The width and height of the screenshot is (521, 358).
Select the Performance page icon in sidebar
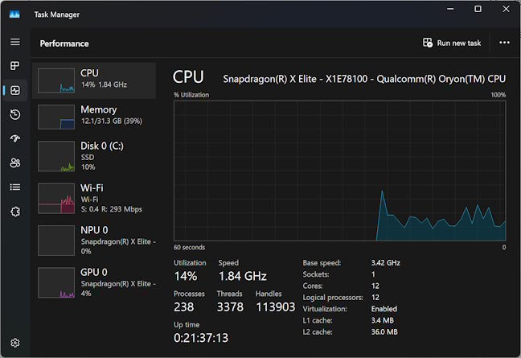tap(15, 90)
